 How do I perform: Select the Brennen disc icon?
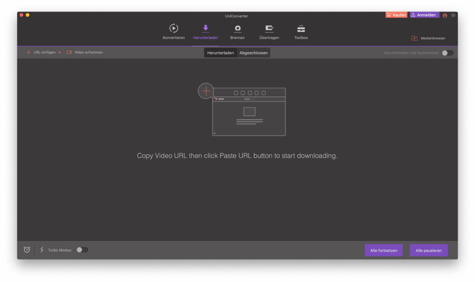237,29
